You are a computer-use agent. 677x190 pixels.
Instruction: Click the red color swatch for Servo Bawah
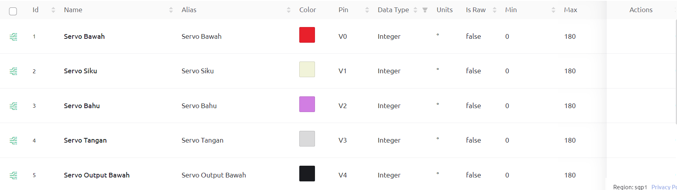tap(307, 35)
